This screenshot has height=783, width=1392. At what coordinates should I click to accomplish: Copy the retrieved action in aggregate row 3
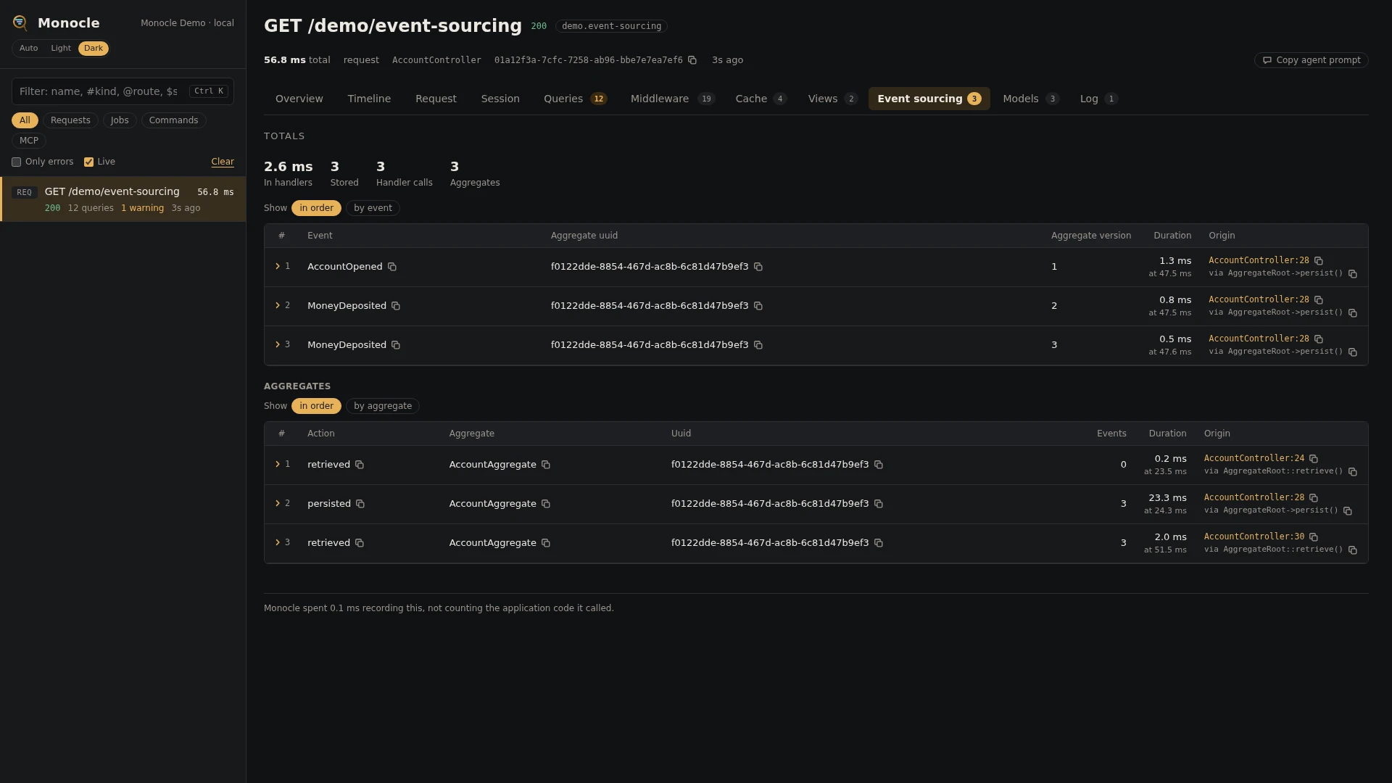pyautogui.click(x=360, y=543)
